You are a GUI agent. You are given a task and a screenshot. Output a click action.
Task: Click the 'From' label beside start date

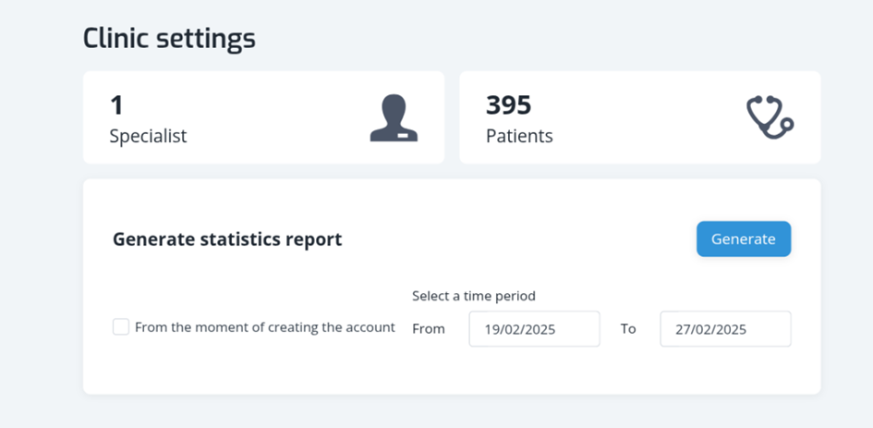429,329
